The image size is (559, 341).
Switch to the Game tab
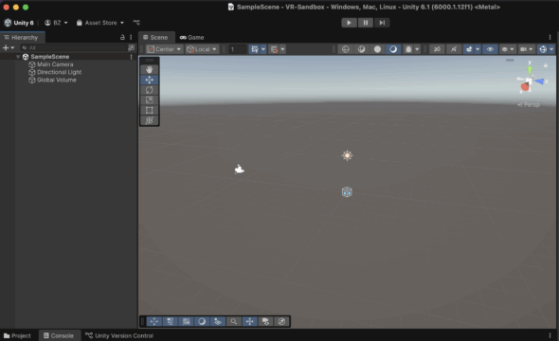[x=191, y=37]
